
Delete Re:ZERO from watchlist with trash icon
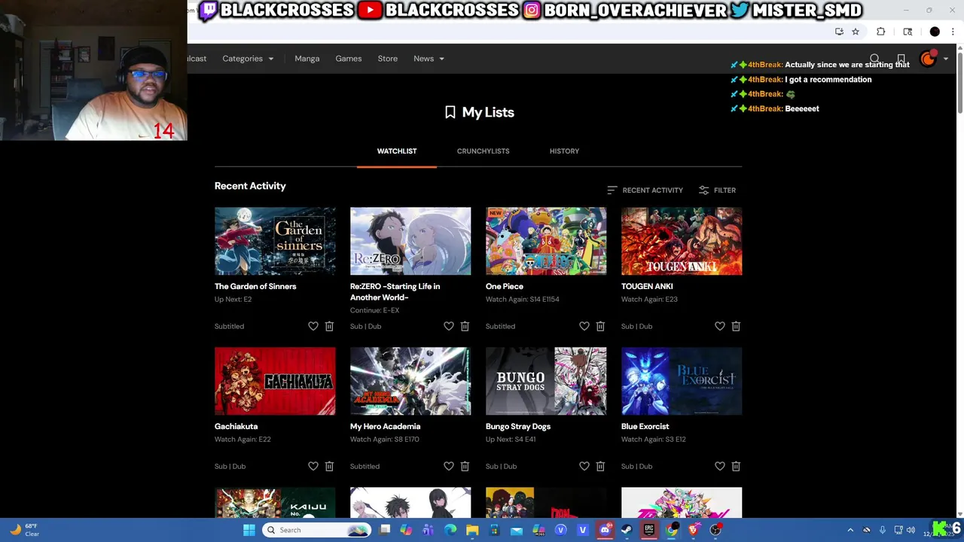[465, 326]
